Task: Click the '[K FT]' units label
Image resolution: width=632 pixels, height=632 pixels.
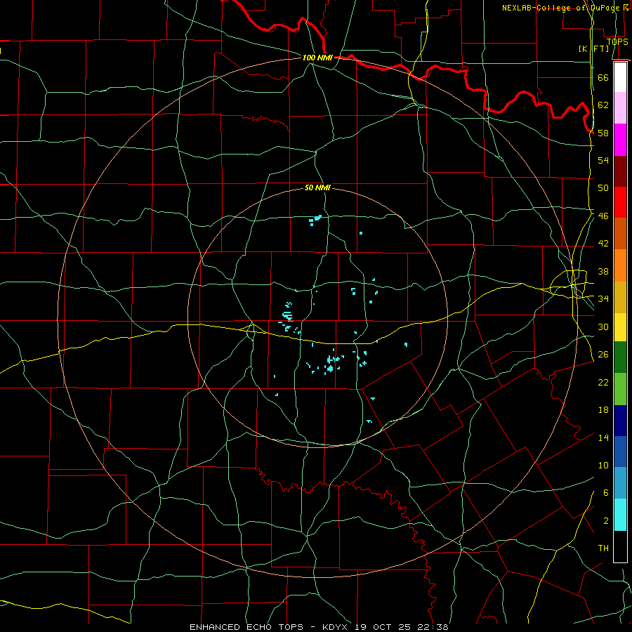Action: point(593,48)
